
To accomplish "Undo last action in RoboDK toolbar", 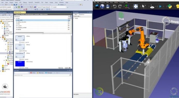I will [115, 6].
